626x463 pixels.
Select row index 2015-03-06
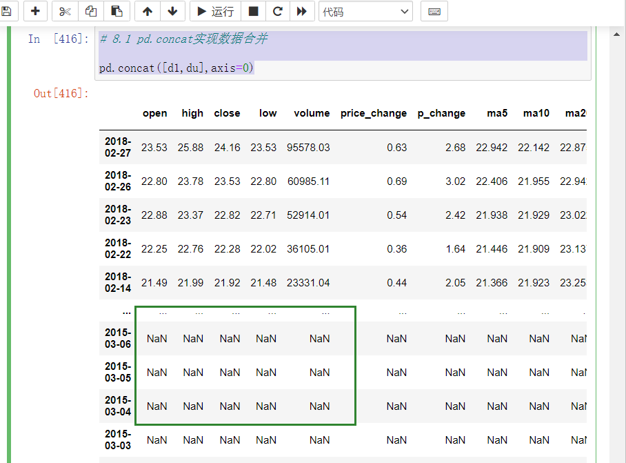point(118,338)
